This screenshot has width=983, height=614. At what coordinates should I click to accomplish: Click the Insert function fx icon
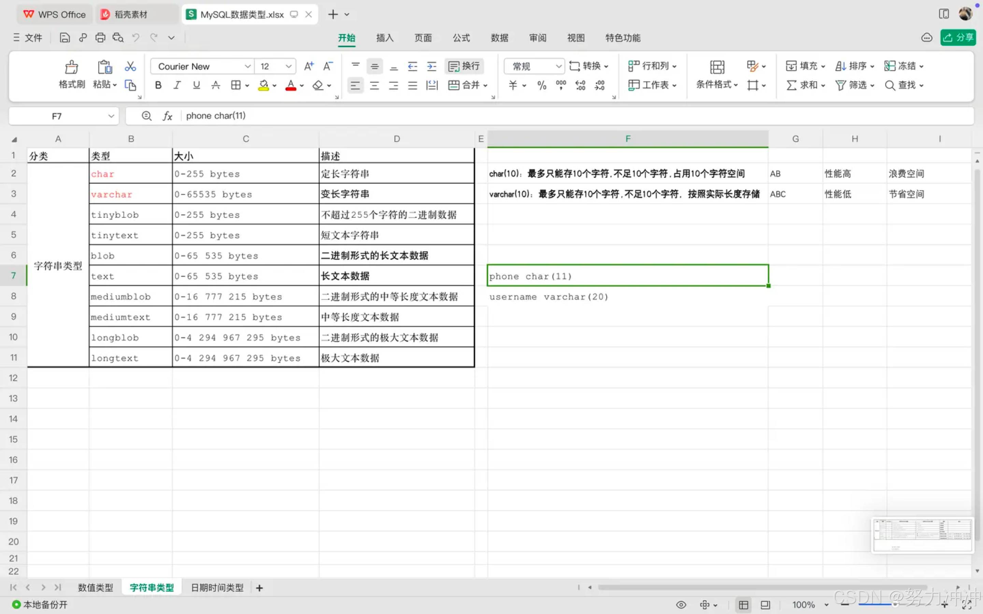click(167, 116)
